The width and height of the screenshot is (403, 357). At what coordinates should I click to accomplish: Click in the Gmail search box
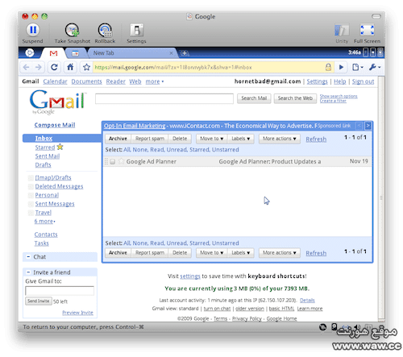click(x=164, y=98)
